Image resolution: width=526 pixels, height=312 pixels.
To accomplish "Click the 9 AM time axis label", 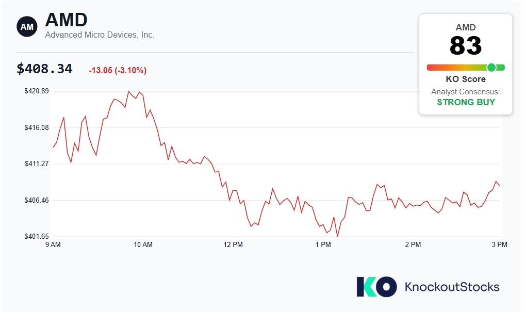I will click(53, 244).
